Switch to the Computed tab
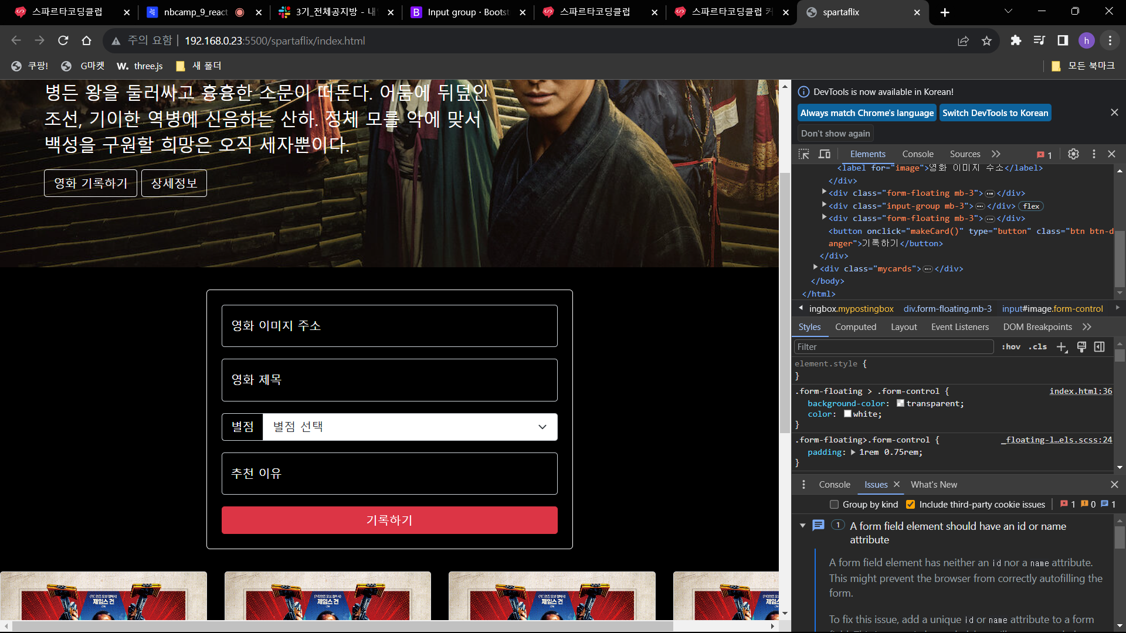The width and height of the screenshot is (1126, 633). click(855, 327)
